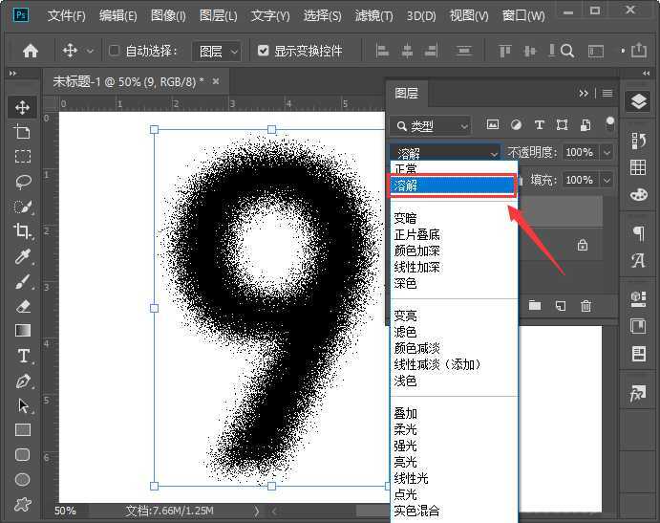Select the Horizontal Type tool
660x523 pixels.
point(23,356)
